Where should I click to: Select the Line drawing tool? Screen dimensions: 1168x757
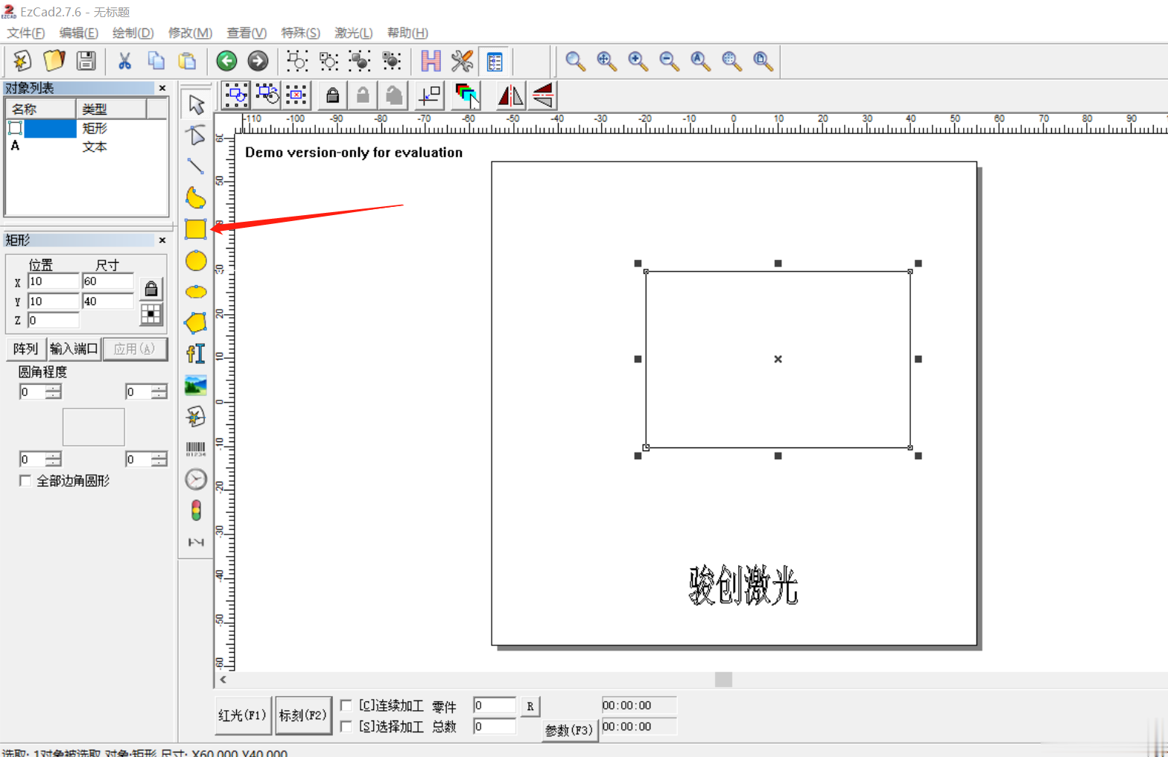(x=196, y=167)
